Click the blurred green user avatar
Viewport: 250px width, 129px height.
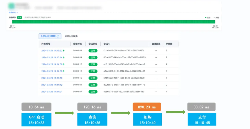(12, 6)
